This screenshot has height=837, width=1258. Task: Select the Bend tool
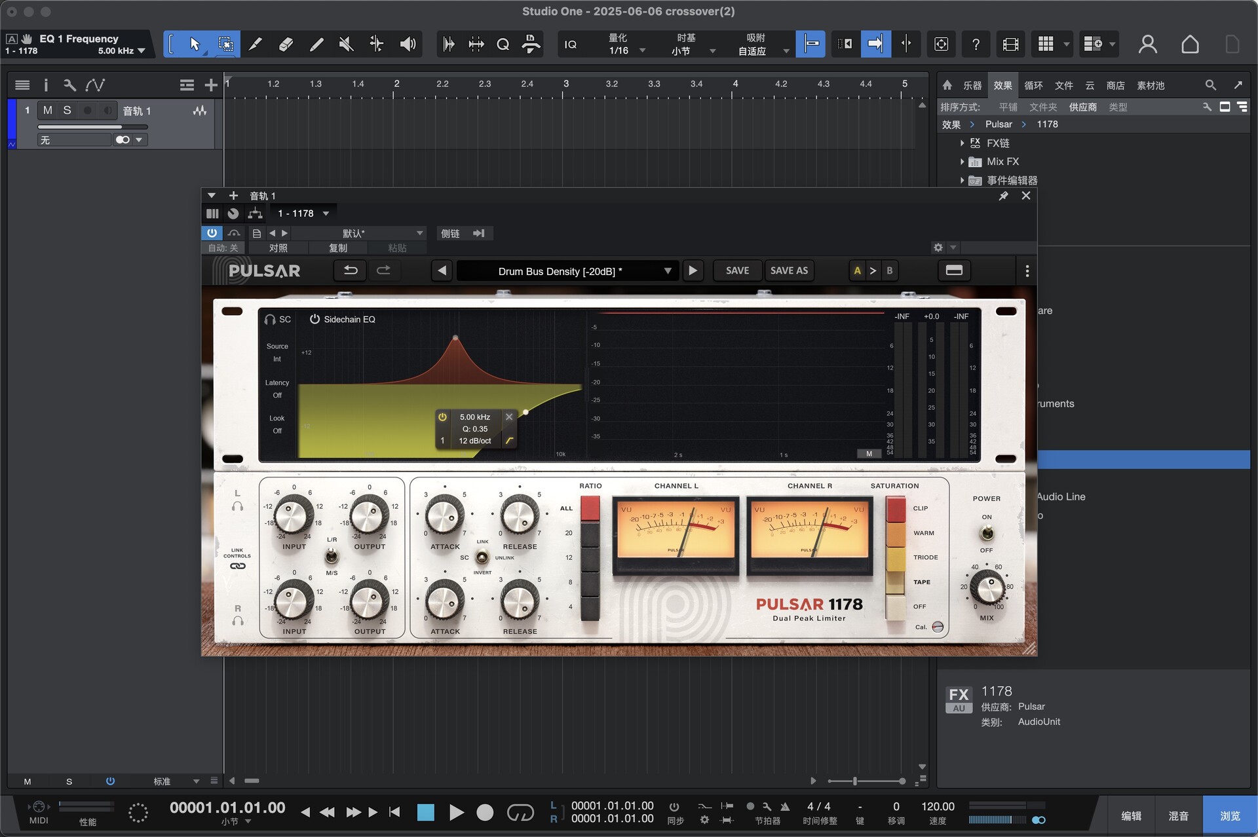377,44
